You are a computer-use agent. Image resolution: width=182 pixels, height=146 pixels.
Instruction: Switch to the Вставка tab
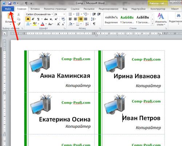tap(35, 9)
